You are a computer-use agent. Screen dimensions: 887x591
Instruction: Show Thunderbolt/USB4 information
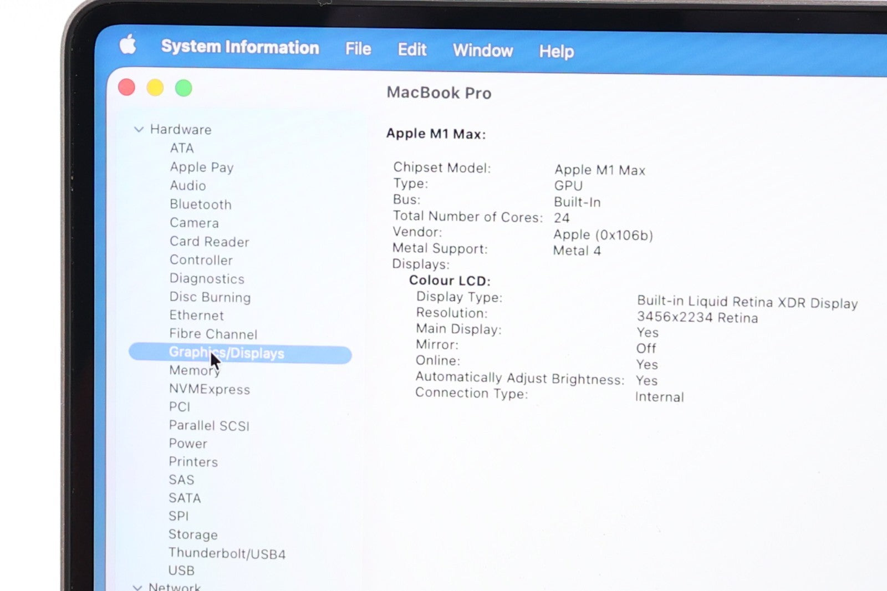click(x=227, y=553)
